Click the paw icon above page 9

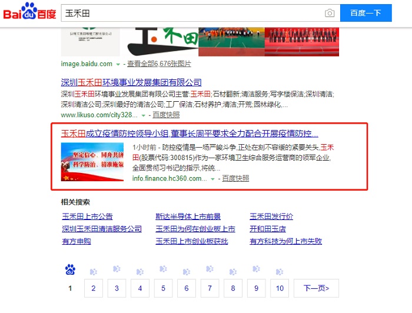pos(256,269)
